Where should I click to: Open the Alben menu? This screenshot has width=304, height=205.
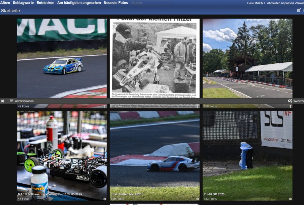pos(6,2)
